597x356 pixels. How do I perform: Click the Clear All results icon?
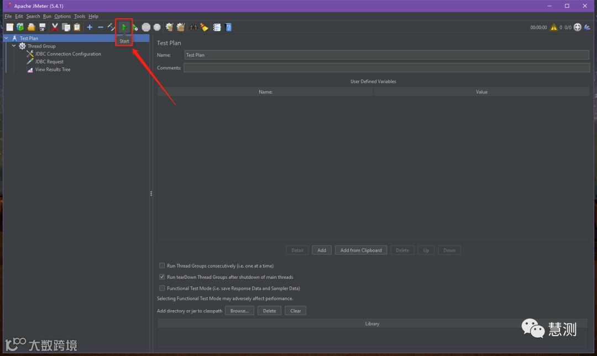[x=180, y=27]
